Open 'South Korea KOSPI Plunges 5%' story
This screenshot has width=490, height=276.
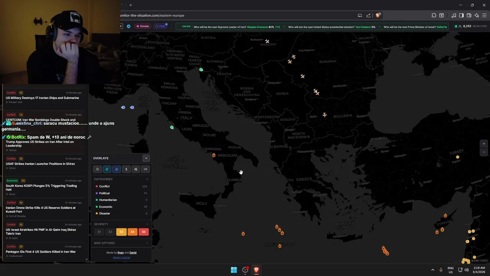(x=44, y=187)
